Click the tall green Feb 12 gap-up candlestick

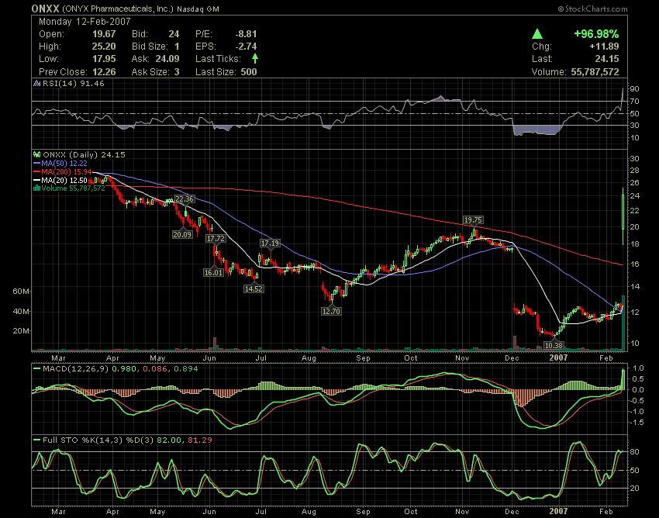[x=623, y=215]
